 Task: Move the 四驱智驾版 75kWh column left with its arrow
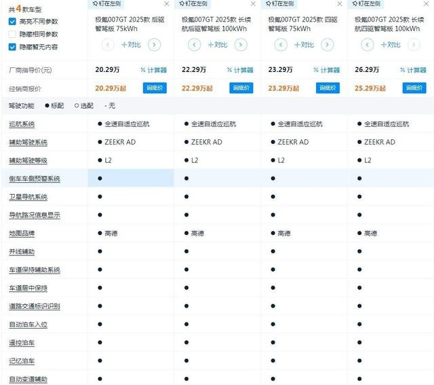click(281, 45)
